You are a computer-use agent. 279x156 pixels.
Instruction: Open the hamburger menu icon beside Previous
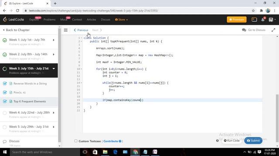[66, 30]
